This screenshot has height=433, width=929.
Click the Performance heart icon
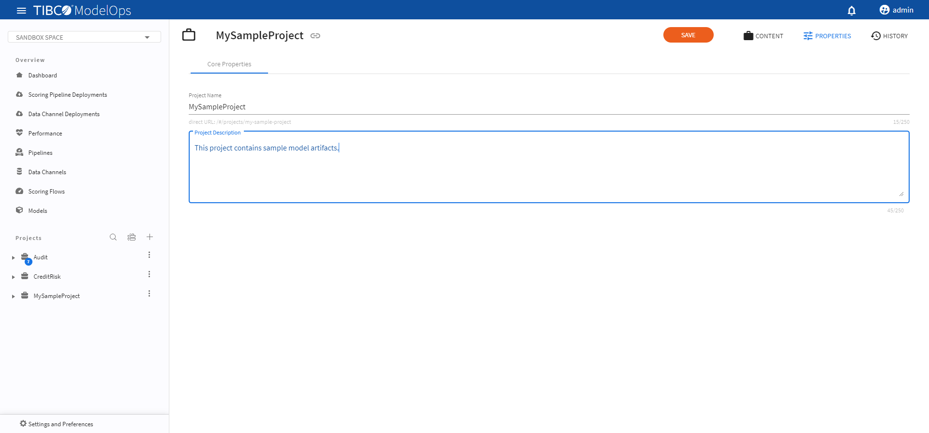tap(19, 133)
